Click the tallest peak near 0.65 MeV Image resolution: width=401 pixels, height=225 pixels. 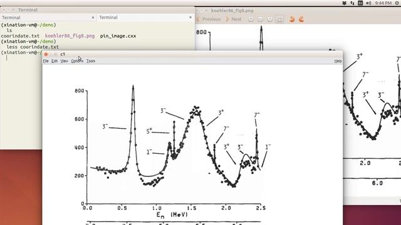[133, 87]
